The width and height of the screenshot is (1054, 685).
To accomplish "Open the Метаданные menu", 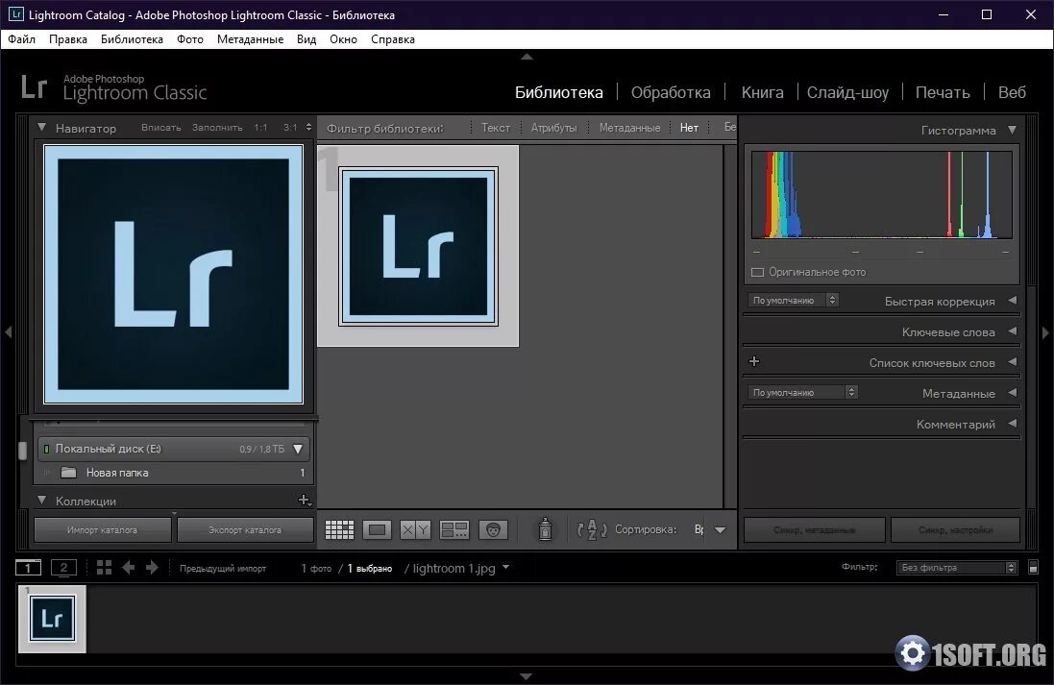I will (250, 39).
